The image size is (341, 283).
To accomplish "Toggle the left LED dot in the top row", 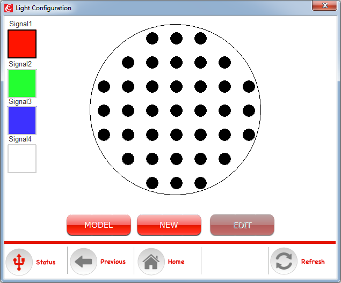I will 152,39.
